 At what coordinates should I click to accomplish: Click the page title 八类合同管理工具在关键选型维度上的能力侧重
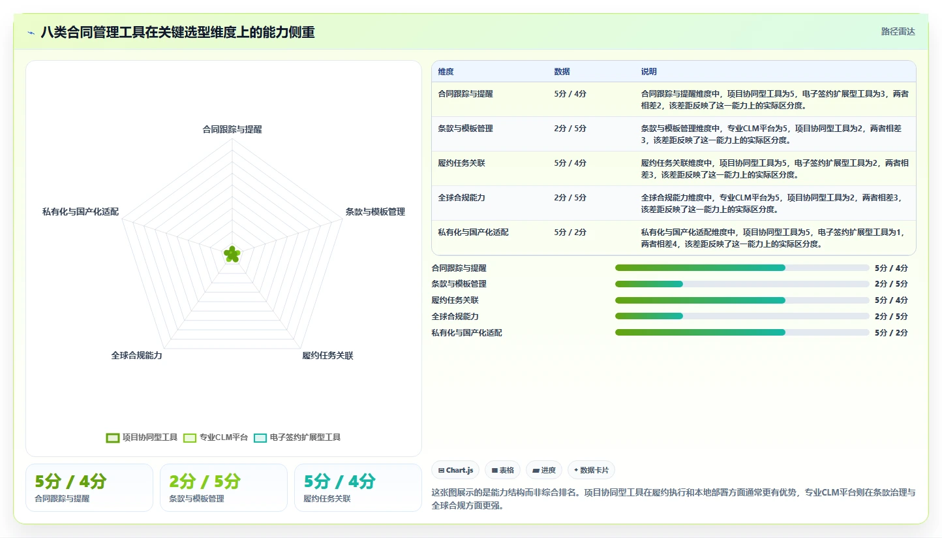click(178, 32)
